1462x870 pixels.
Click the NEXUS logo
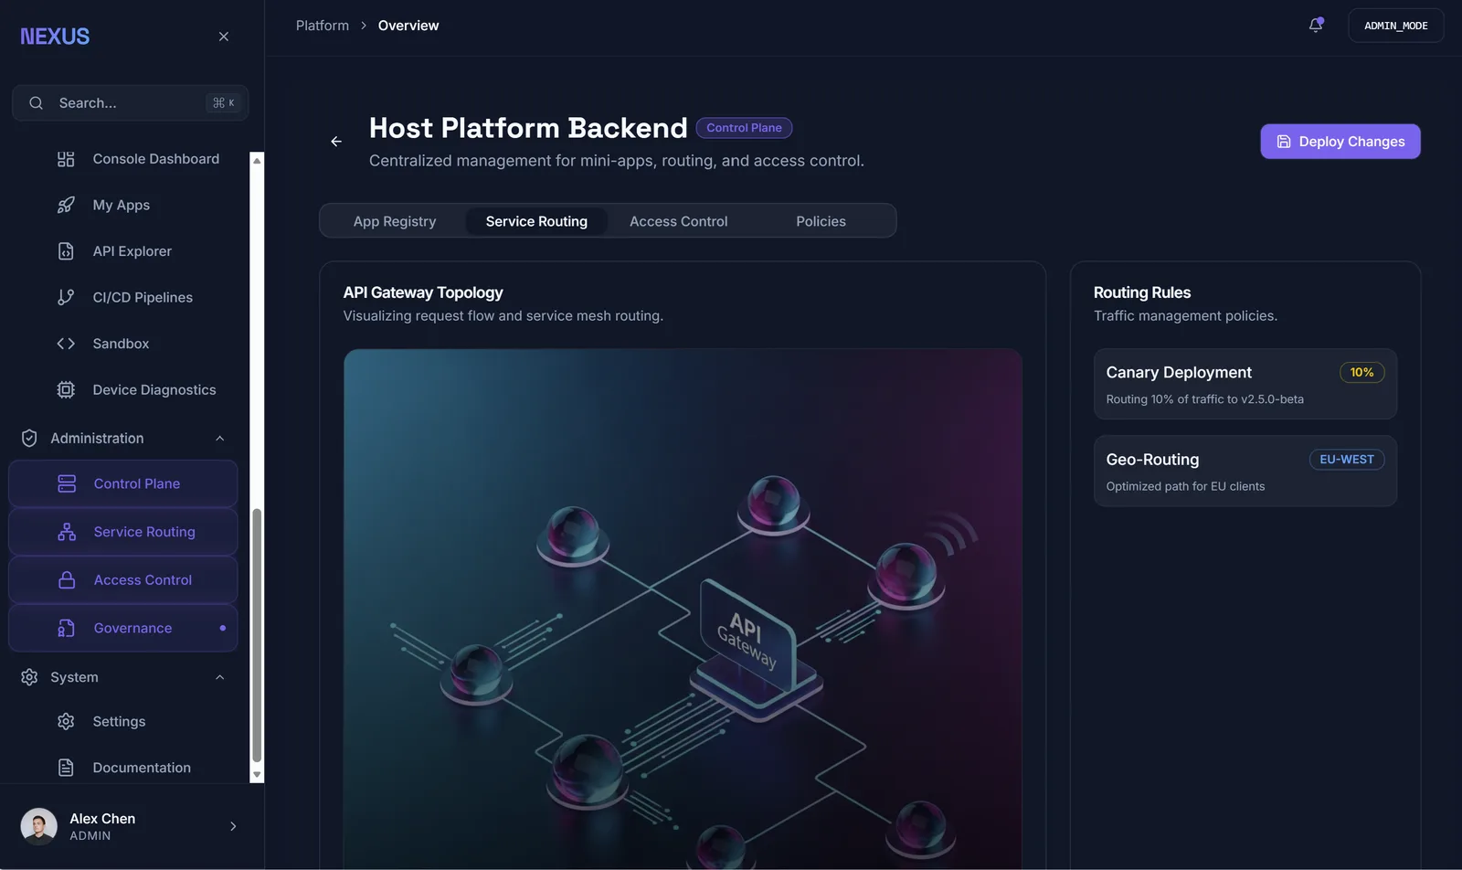pos(55,37)
